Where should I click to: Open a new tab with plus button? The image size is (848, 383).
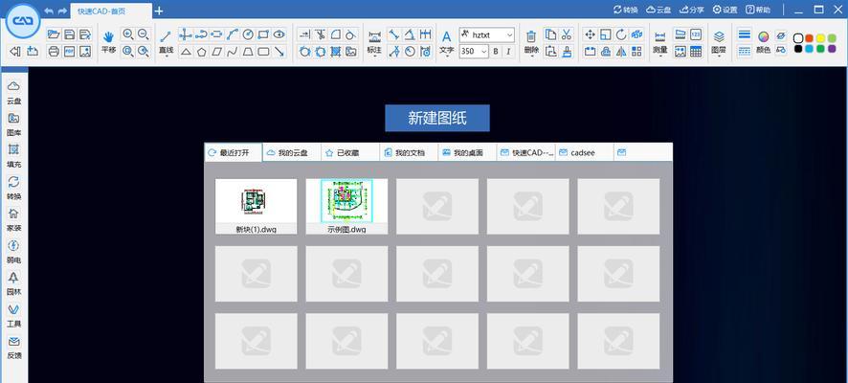(x=159, y=11)
